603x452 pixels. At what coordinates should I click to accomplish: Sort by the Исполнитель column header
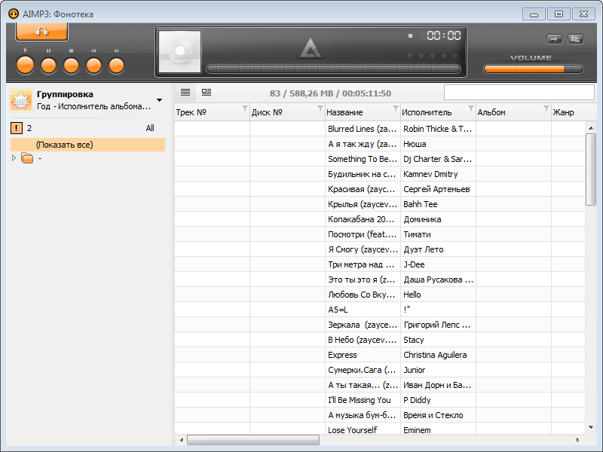[439, 112]
